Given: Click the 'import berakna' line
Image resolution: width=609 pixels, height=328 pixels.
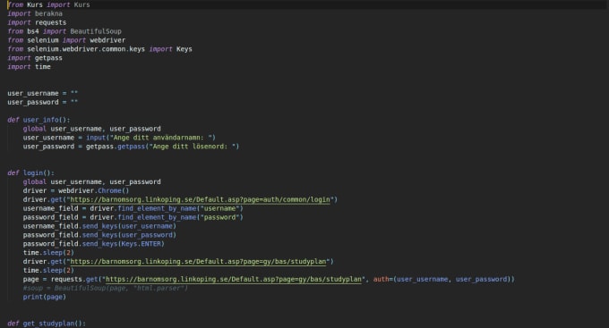Looking at the screenshot, I should [x=35, y=13].
